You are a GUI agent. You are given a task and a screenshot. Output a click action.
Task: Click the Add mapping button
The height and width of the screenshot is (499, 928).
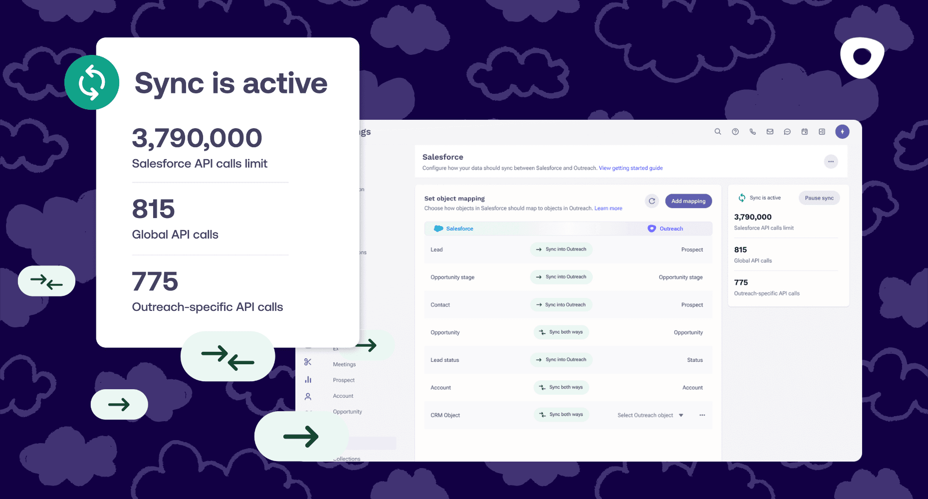[688, 201]
